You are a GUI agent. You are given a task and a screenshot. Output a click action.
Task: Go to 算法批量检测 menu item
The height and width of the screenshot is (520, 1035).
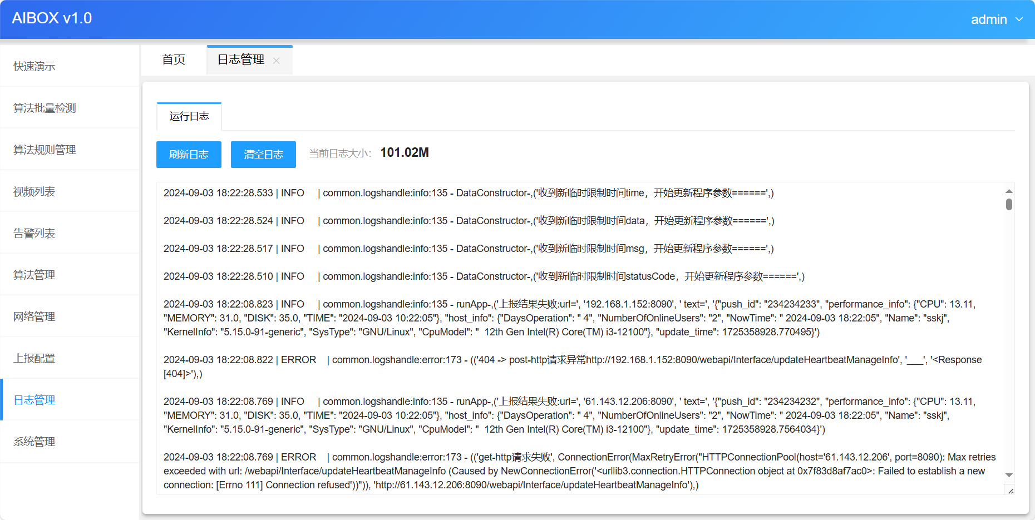click(x=45, y=108)
